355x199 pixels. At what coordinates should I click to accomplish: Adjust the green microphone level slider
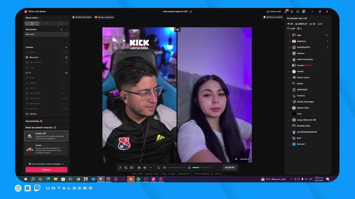(x=201, y=167)
